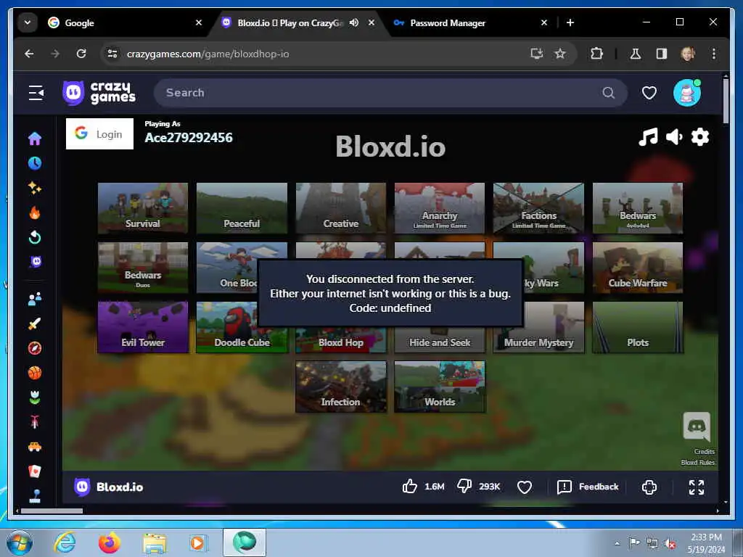Mute the game sound speaker icon
This screenshot has height=557, width=743.
coord(674,137)
